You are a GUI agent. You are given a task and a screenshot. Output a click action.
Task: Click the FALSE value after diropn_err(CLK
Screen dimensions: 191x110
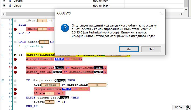(57, 72)
